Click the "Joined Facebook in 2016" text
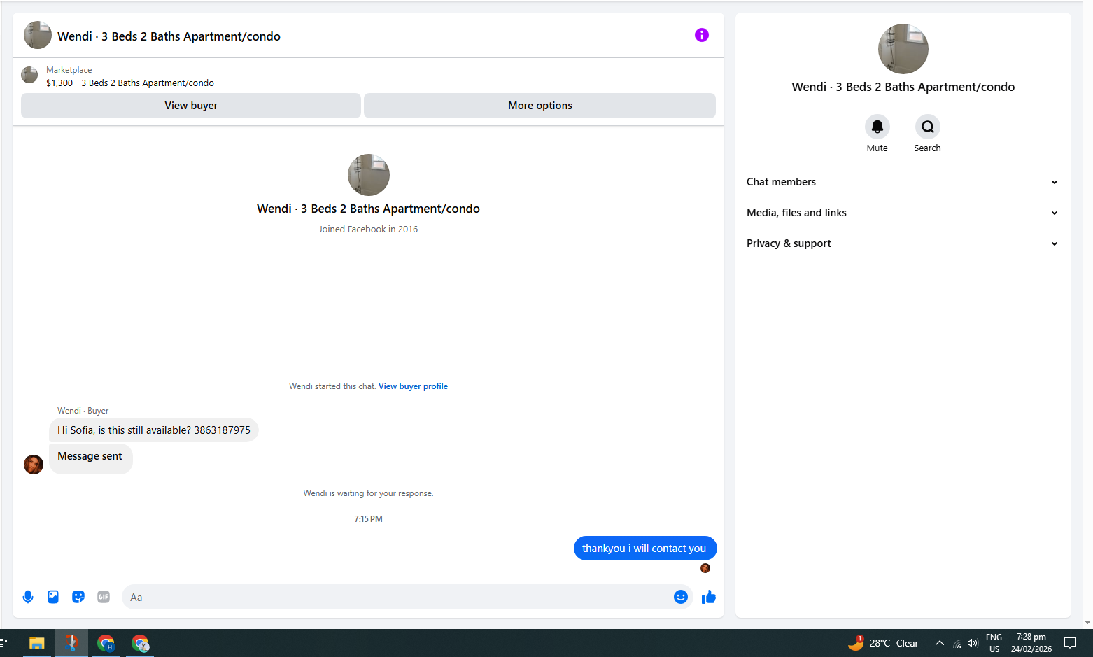Screen dimensions: 1093x657 coord(368,229)
